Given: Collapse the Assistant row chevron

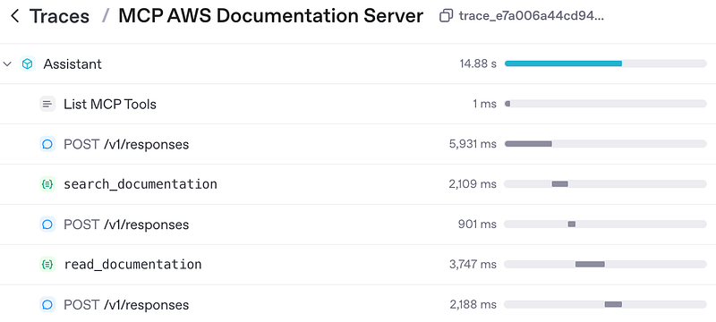Looking at the screenshot, I should click(7, 64).
